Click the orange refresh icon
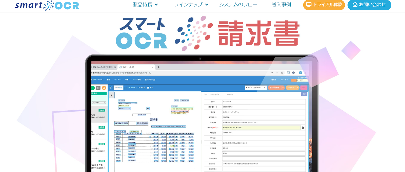The width and height of the screenshot is (405, 172). click(104, 88)
